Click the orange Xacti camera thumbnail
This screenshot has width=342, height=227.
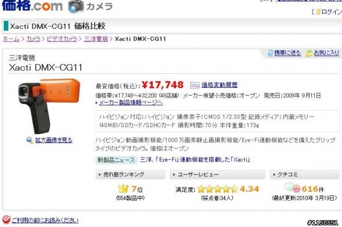pos(49,106)
